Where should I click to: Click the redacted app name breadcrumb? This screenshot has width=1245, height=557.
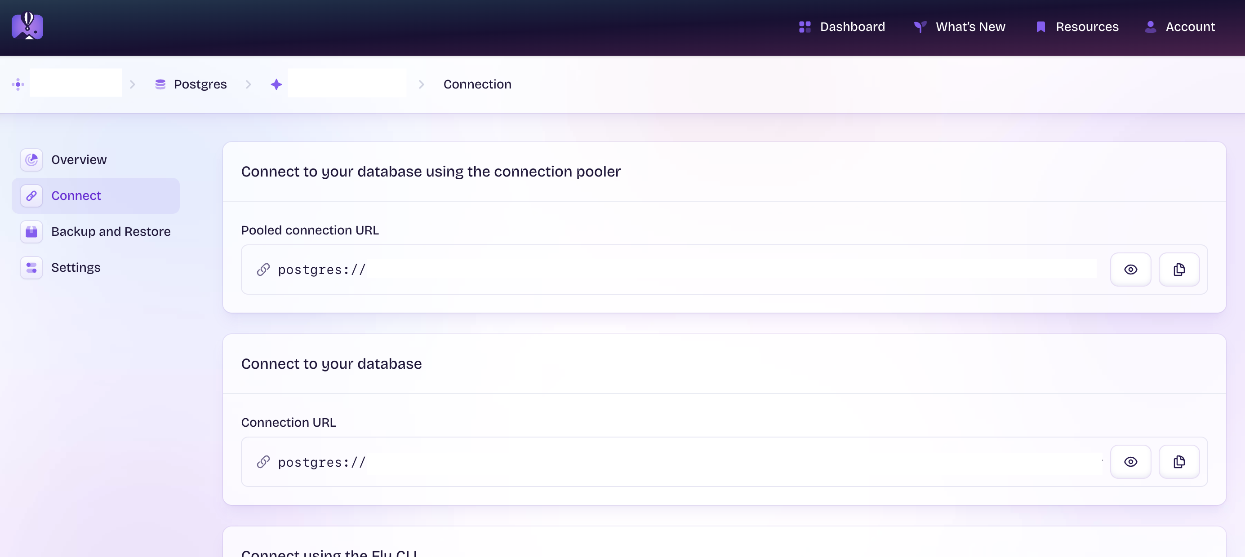click(x=347, y=83)
